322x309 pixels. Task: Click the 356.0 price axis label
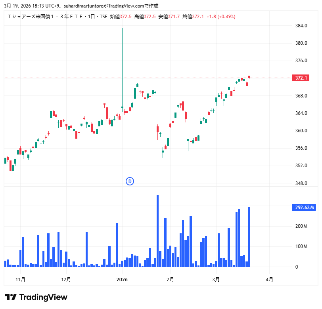301,148
